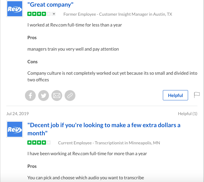Expand rating details arrow next to stars
The image size is (204, 182).
[54, 14]
